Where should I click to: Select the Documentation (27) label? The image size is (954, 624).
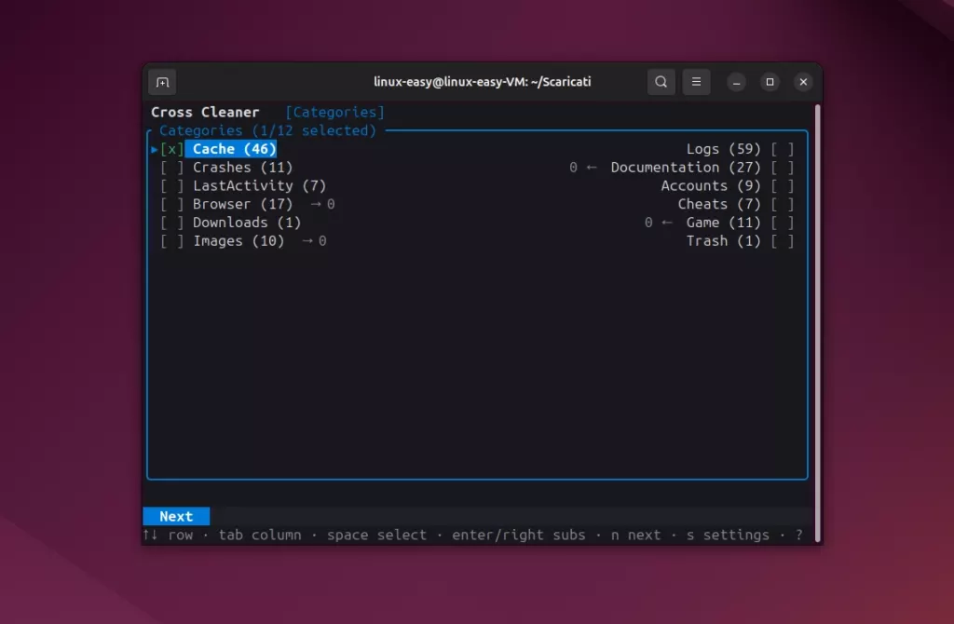(686, 168)
